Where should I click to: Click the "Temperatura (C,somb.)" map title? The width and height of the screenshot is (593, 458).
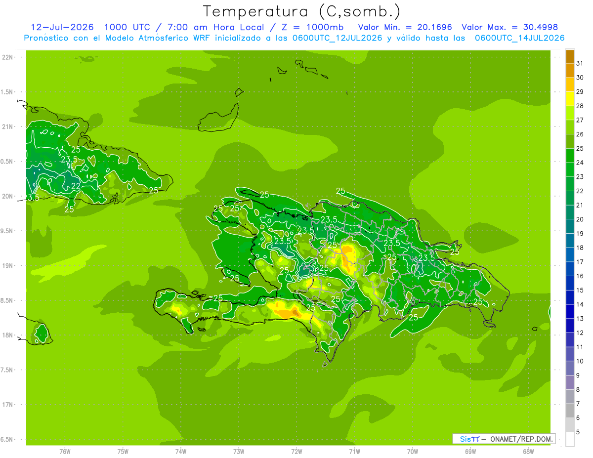(x=301, y=11)
